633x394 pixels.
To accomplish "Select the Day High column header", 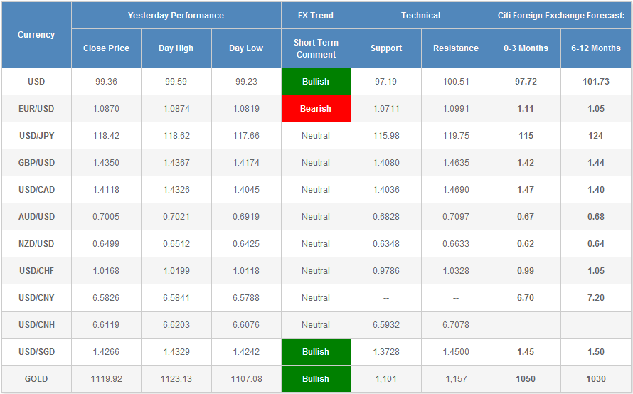I will click(176, 48).
